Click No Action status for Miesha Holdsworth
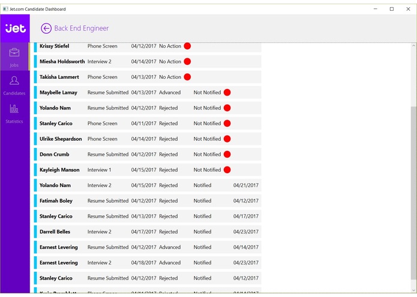This screenshot has height=297, width=417. click(170, 61)
